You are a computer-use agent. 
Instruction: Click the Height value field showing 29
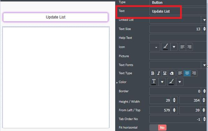[x=160, y=100]
